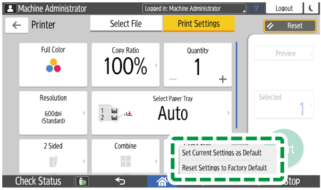
Task: Choose Set Current Settings as Default
Action: (x=222, y=152)
